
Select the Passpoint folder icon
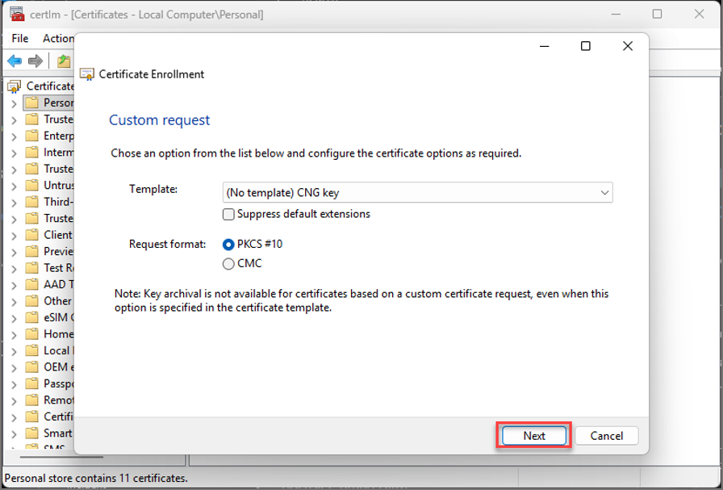pos(31,383)
